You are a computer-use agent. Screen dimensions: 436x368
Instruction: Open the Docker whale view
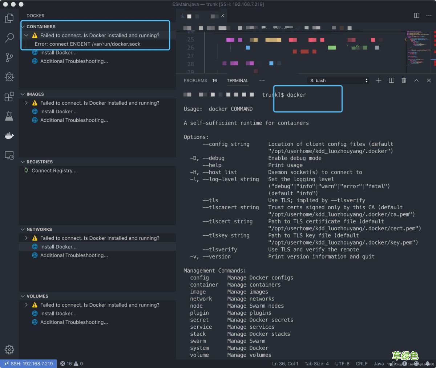tap(9, 136)
